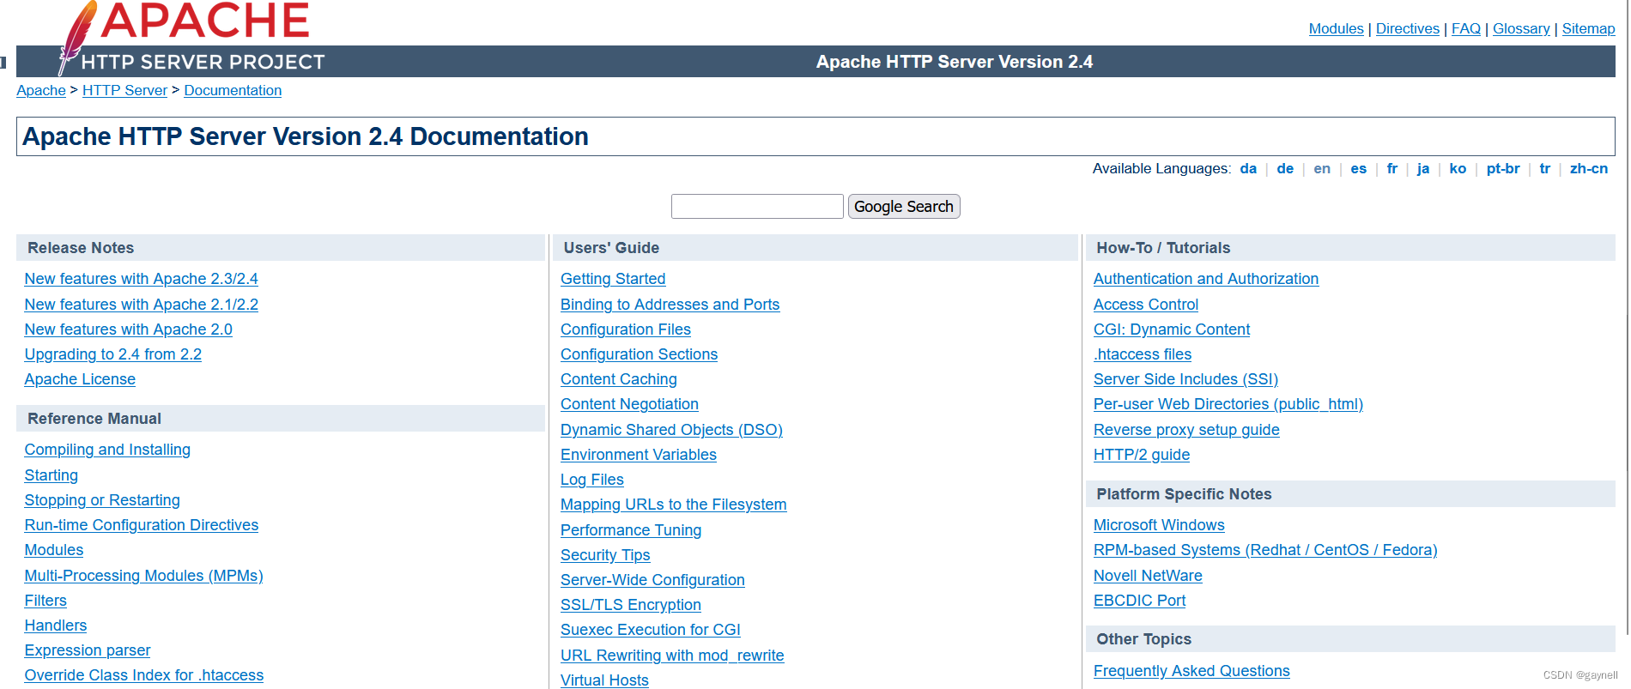Go to Apache breadcrumb link
The height and width of the screenshot is (689, 1631).
(41, 90)
